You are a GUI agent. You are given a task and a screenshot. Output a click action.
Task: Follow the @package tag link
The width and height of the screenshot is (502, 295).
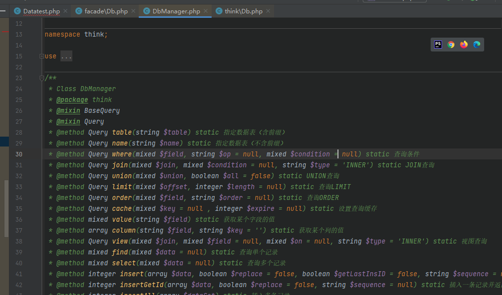[72, 99]
